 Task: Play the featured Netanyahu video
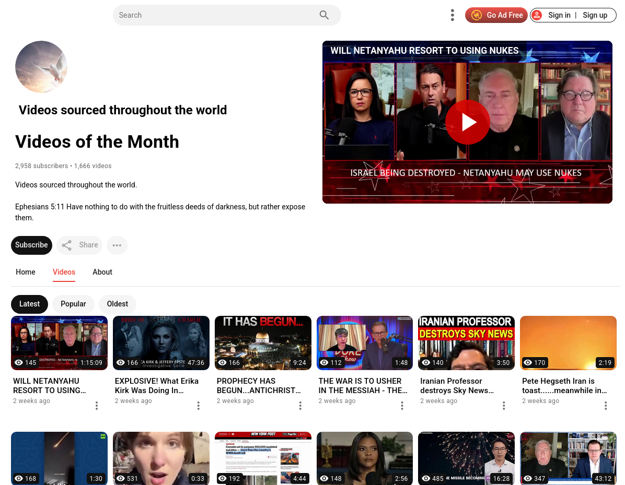coord(467,122)
